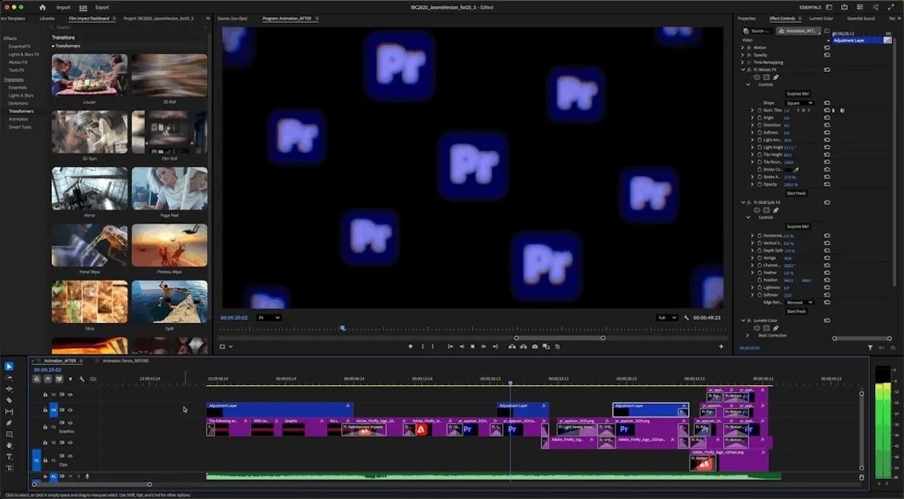Image resolution: width=904 pixels, height=499 pixels.
Task: Expand the Motion effect
Action: coord(743,47)
